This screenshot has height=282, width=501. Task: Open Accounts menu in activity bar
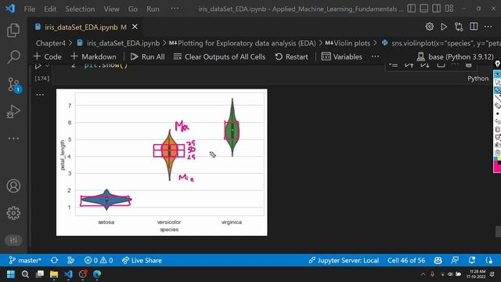click(x=13, y=186)
